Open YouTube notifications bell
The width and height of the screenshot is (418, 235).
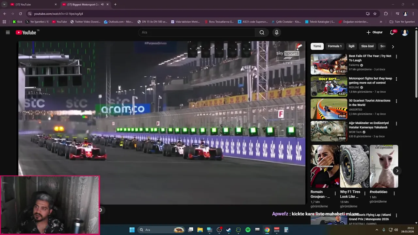tap(393, 32)
